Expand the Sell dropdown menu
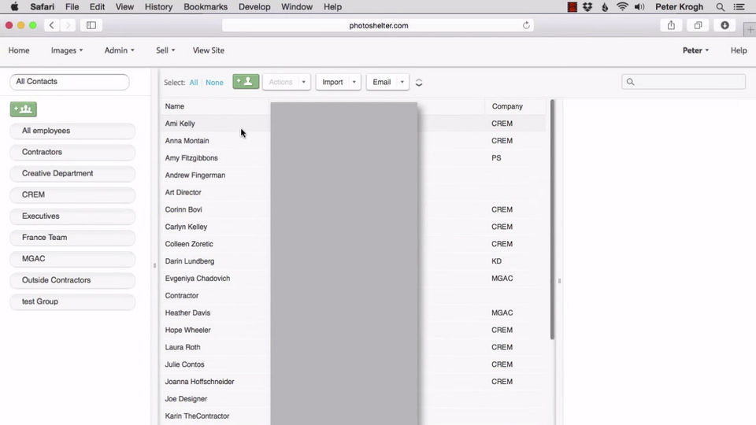 [x=165, y=50]
